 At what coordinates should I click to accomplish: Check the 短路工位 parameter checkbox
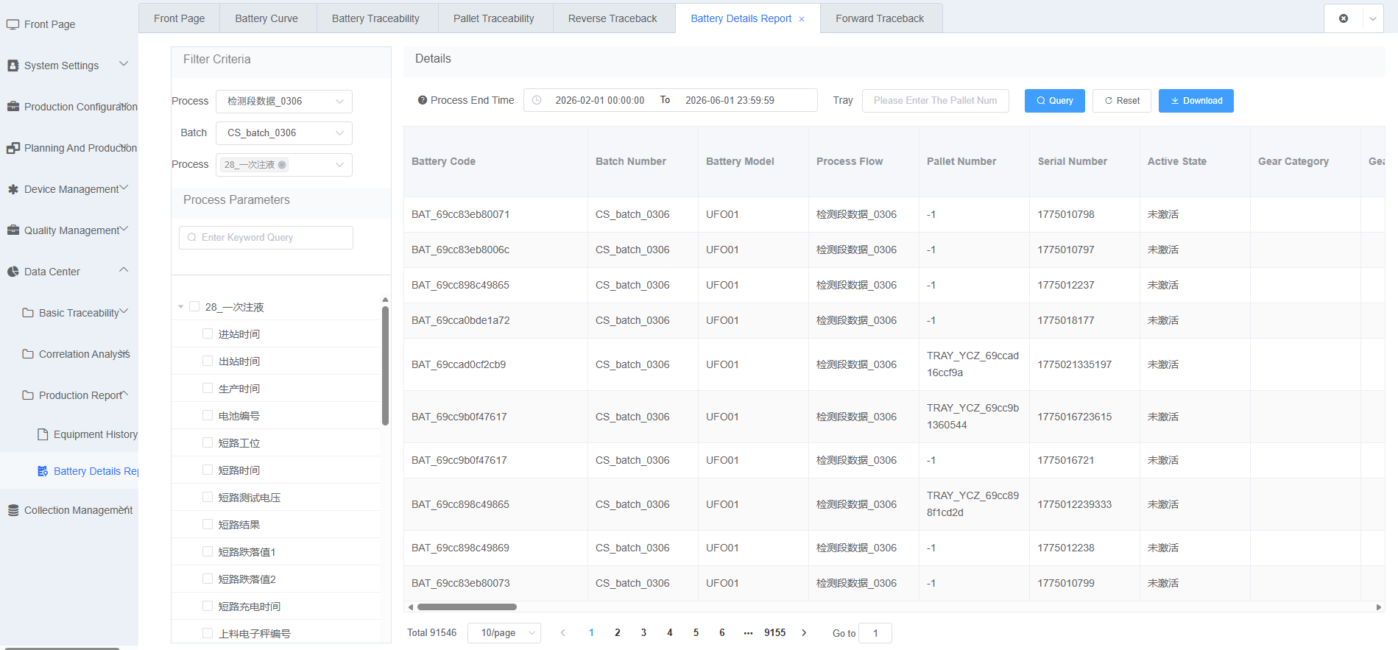tap(208, 442)
